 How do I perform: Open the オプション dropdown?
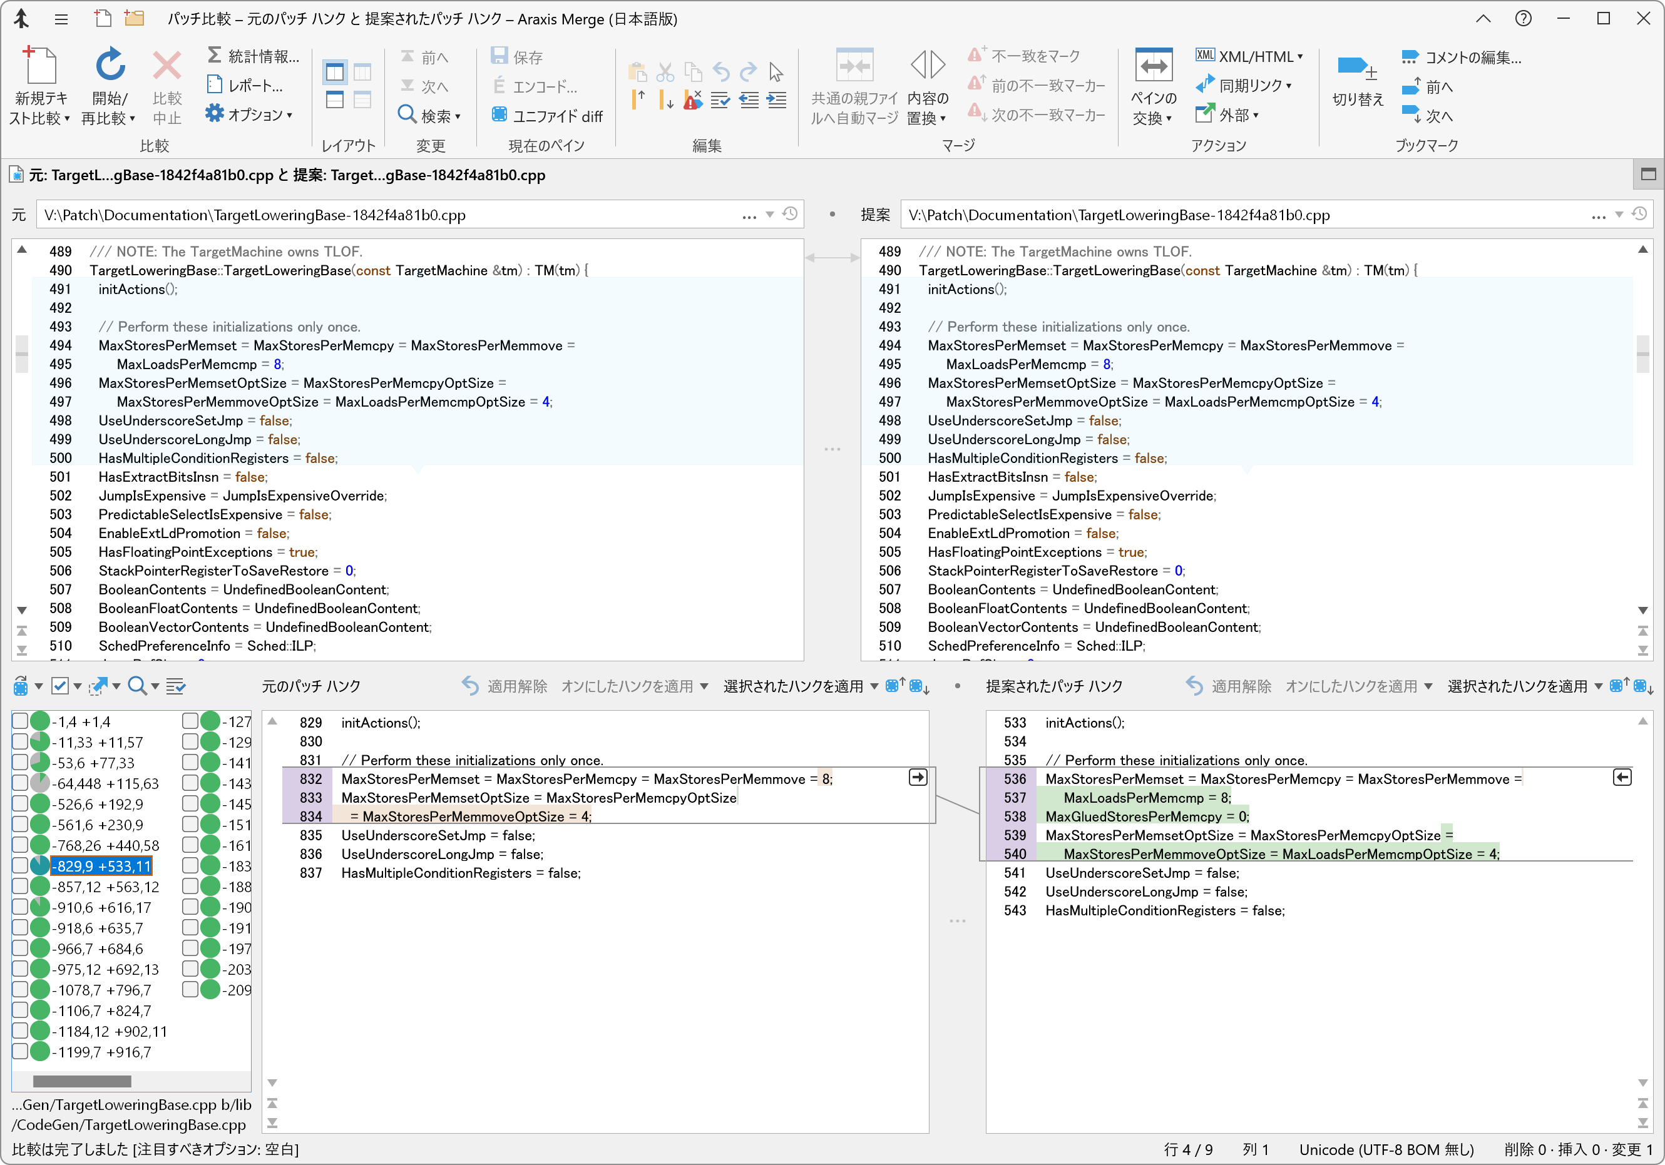(289, 115)
